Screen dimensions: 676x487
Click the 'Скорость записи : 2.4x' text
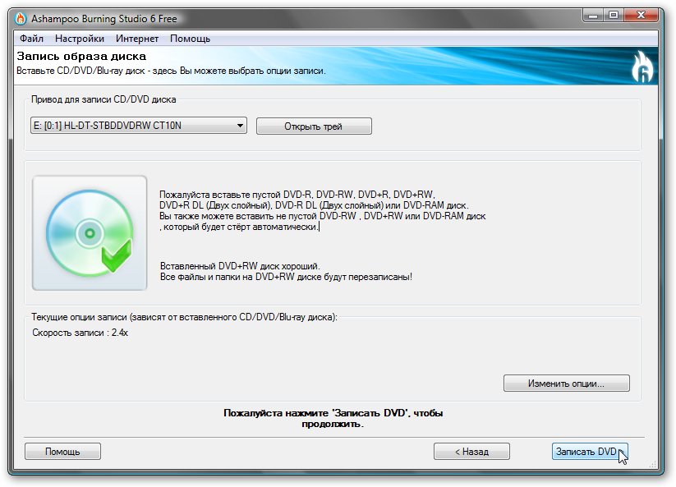point(80,333)
